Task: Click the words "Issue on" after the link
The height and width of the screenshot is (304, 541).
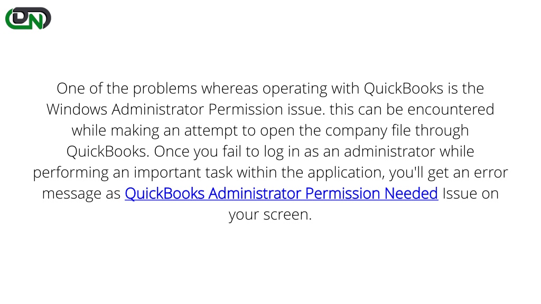Action: pyautogui.click(x=471, y=194)
